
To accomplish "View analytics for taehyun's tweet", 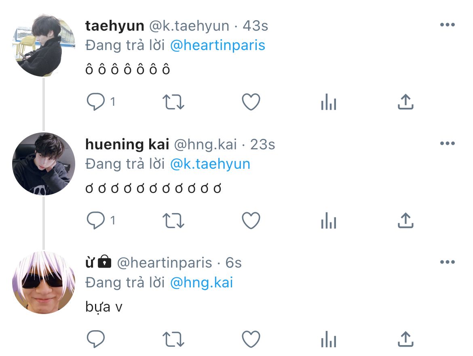I will pos(328,103).
